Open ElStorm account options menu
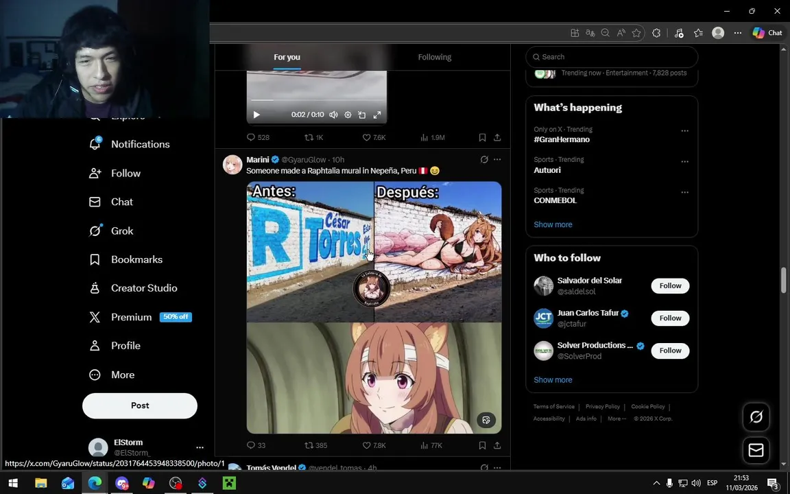The image size is (790, 494). pyautogui.click(x=200, y=447)
